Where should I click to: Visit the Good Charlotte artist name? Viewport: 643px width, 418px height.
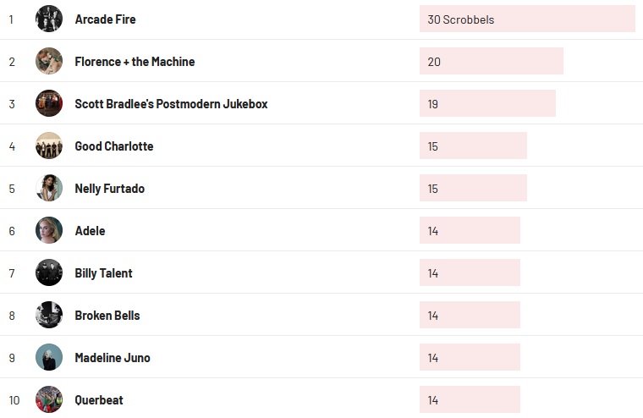click(x=114, y=146)
